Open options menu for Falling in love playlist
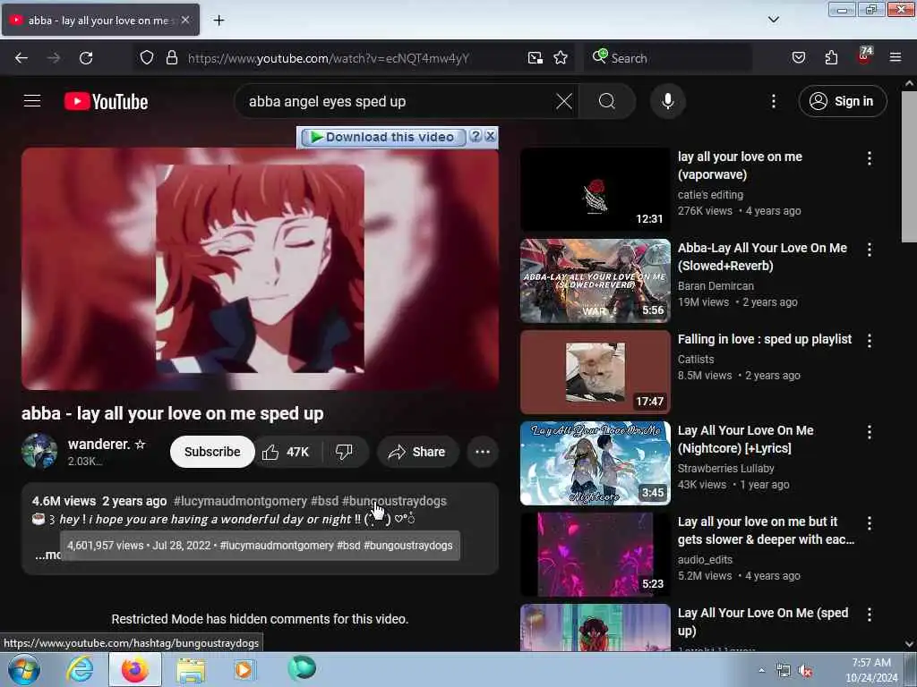Viewport: 917px width, 687px height. point(869,341)
